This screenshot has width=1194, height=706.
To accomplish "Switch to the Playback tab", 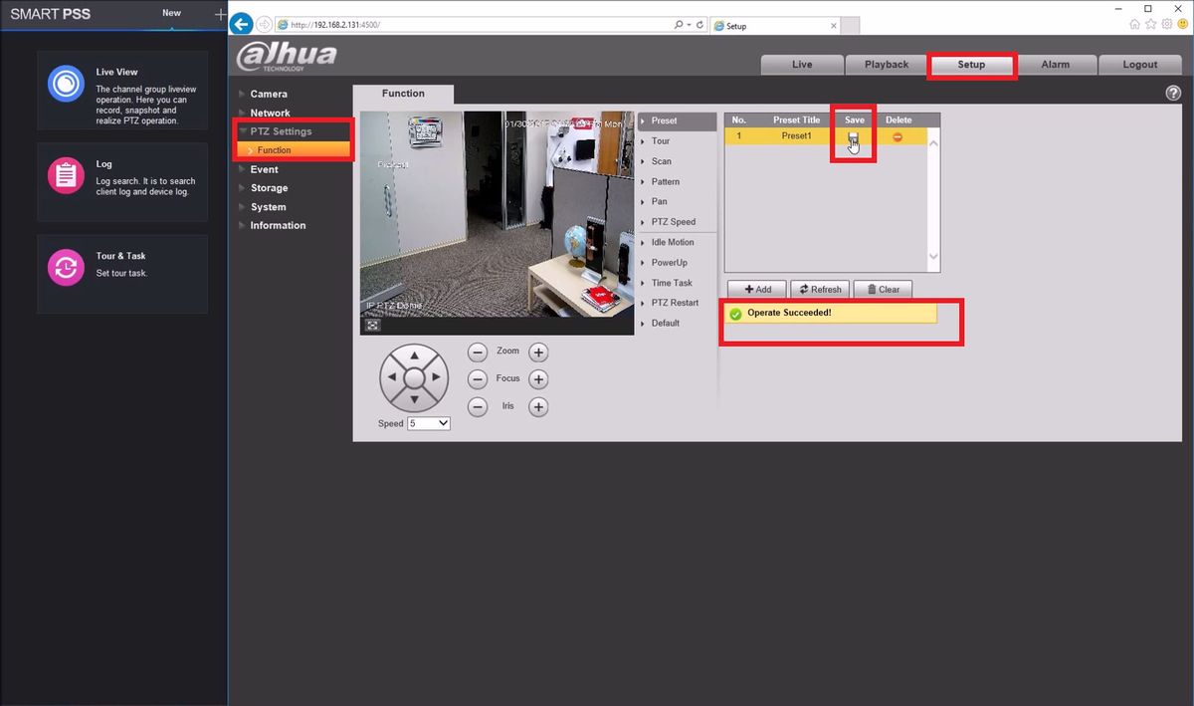I will point(887,64).
